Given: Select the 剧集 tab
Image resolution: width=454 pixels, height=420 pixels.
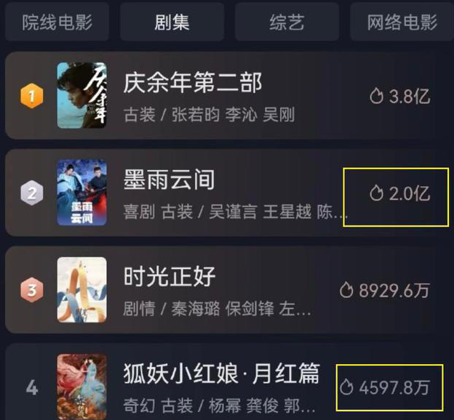Looking at the screenshot, I should click(x=172, y=22).
